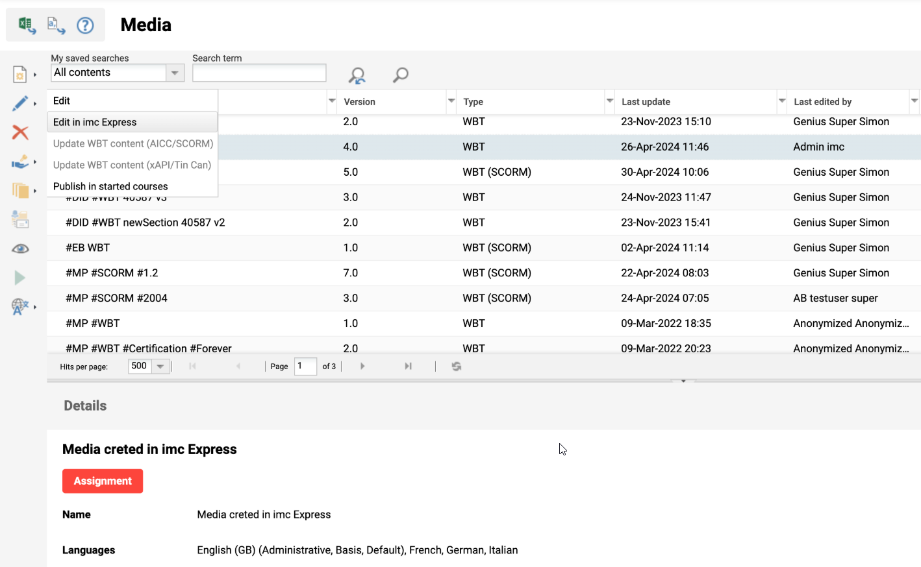
Task: Click the eye preview icon
Action: (x=19, y=248)
